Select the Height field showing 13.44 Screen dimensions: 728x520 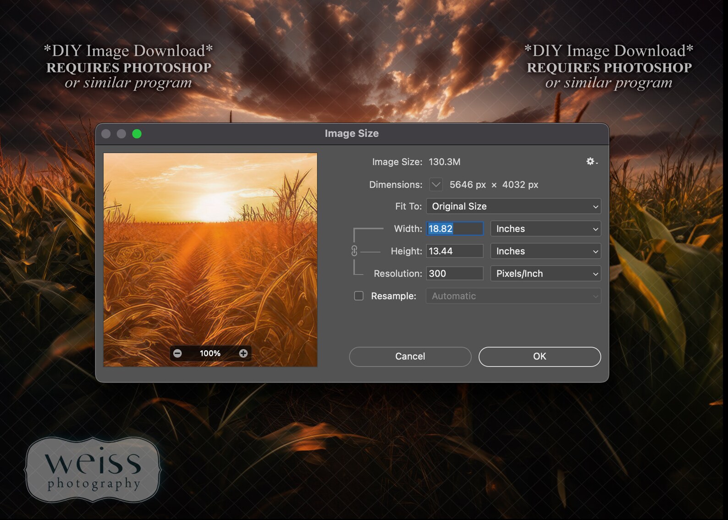[455, 251]
